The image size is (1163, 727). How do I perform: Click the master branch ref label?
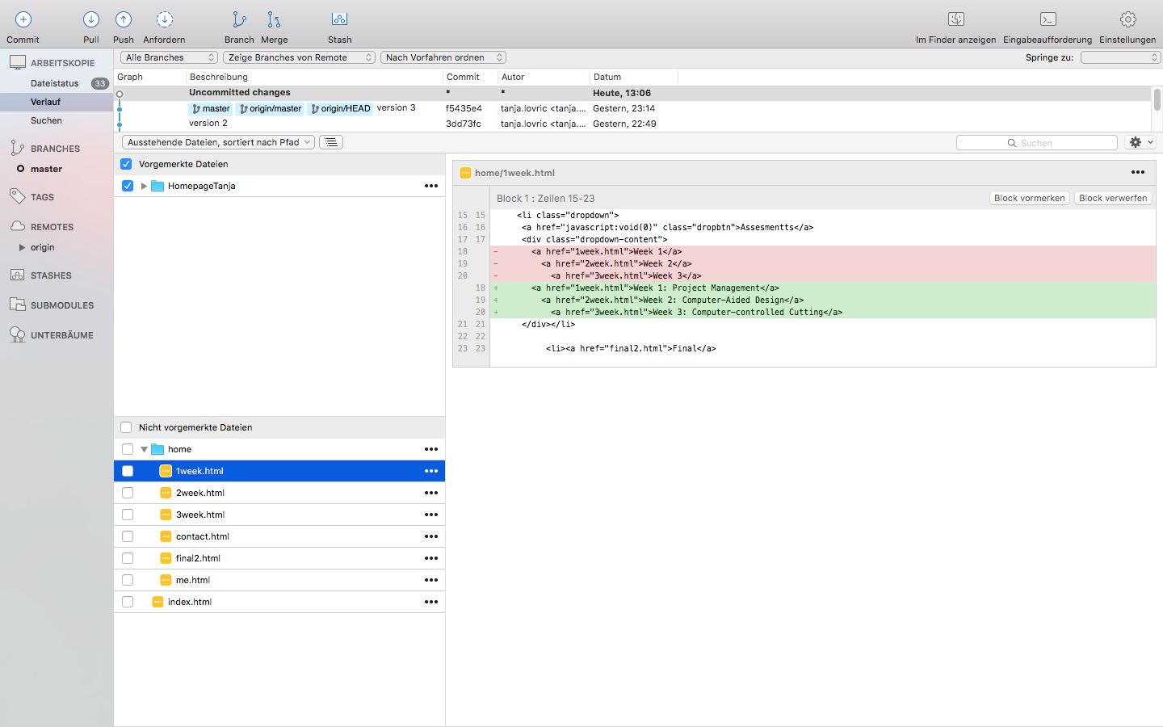coord(211,108)
